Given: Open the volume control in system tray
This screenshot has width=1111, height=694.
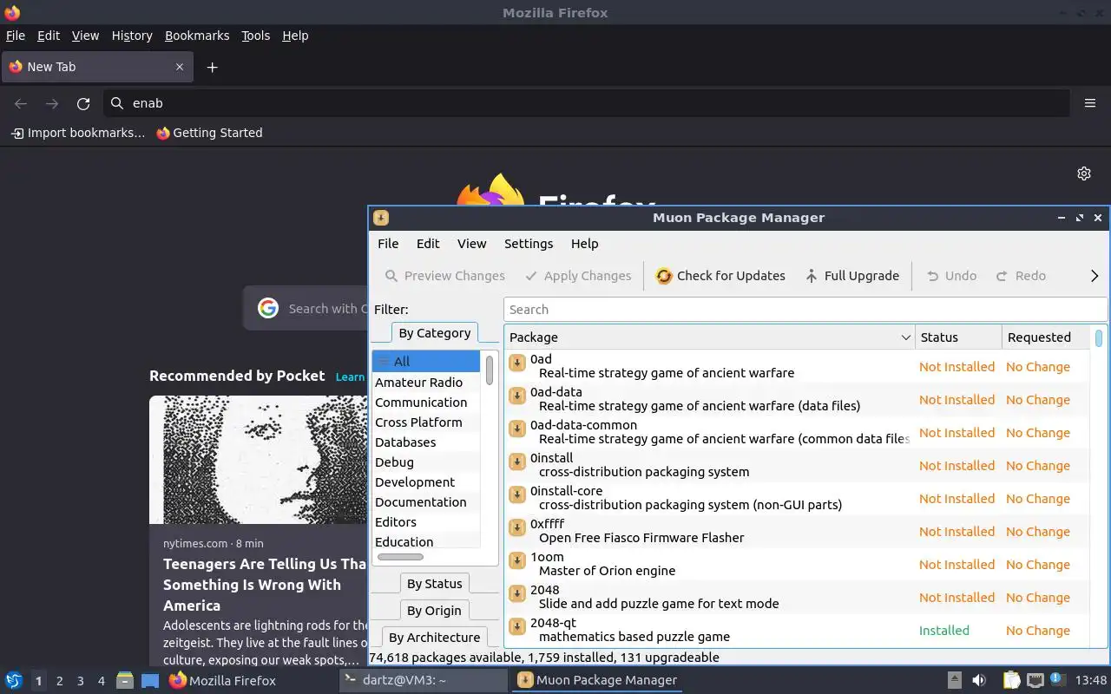Looking at the screenshot, I should click(979, 680).
